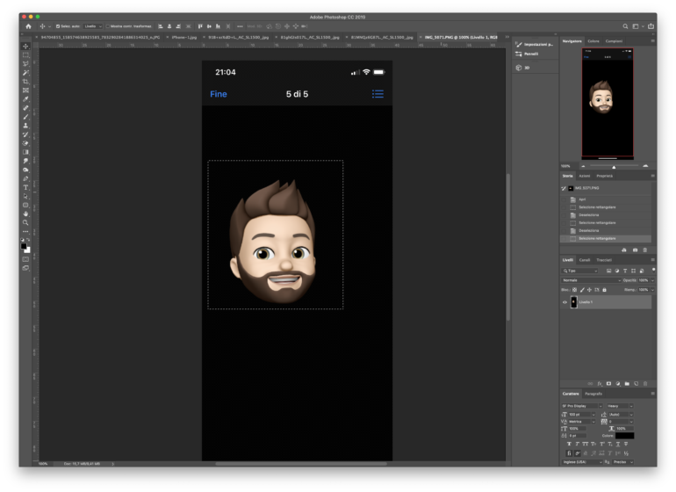Enable Mostra contr. trasformaz. checkbox
Image resolution: width=676 pixels, height=492 pixels.
[108, 26]
